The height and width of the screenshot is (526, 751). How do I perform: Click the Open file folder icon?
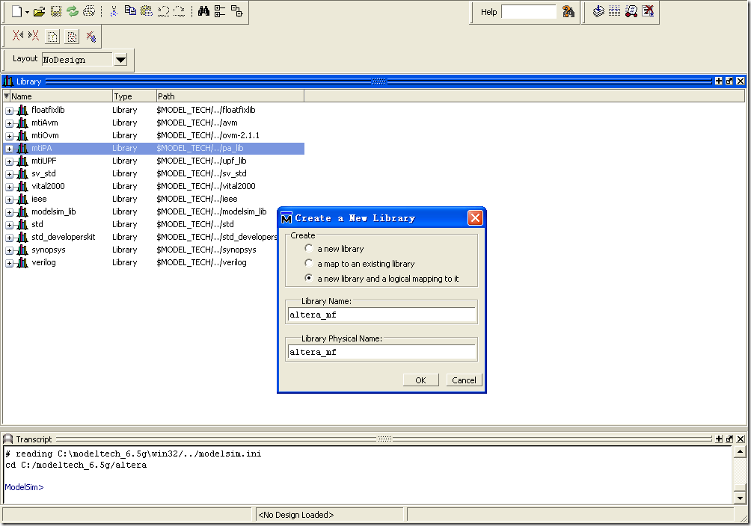coord(40,11)
